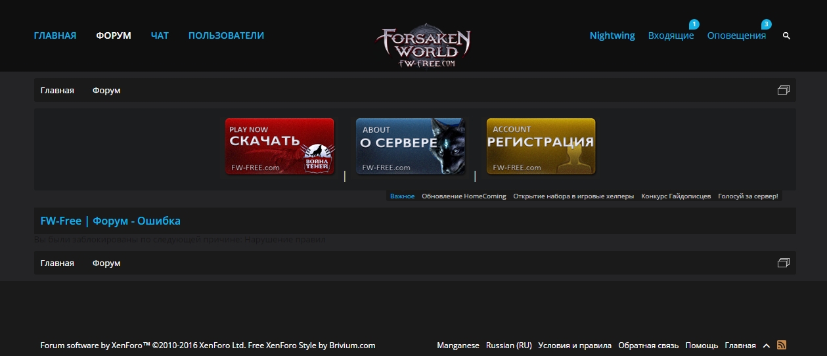Screen dimensions: 827x356
Task: Click Форум in bottom breadcrumb
Action: point(106,263)
